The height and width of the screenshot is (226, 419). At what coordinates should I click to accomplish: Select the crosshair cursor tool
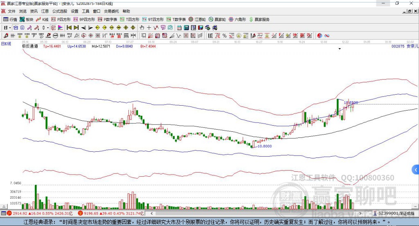149,28
